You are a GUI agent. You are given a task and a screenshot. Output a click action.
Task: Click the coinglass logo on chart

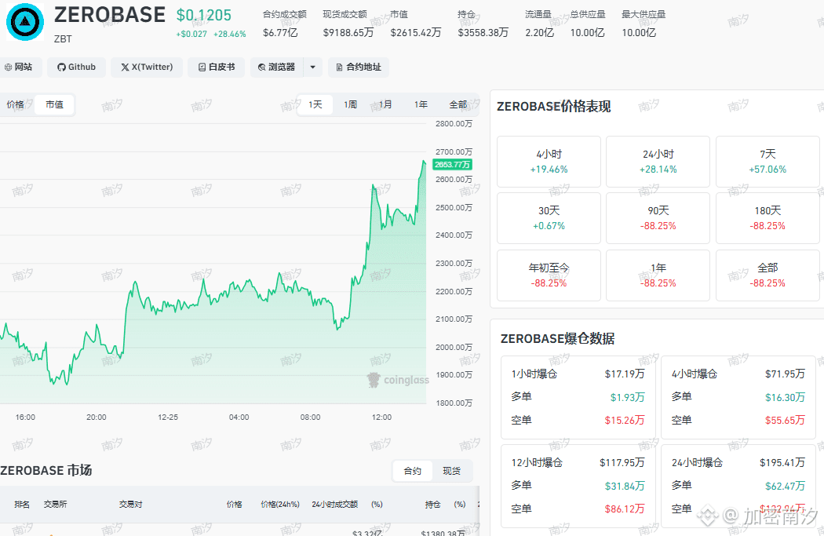(398, 380)
